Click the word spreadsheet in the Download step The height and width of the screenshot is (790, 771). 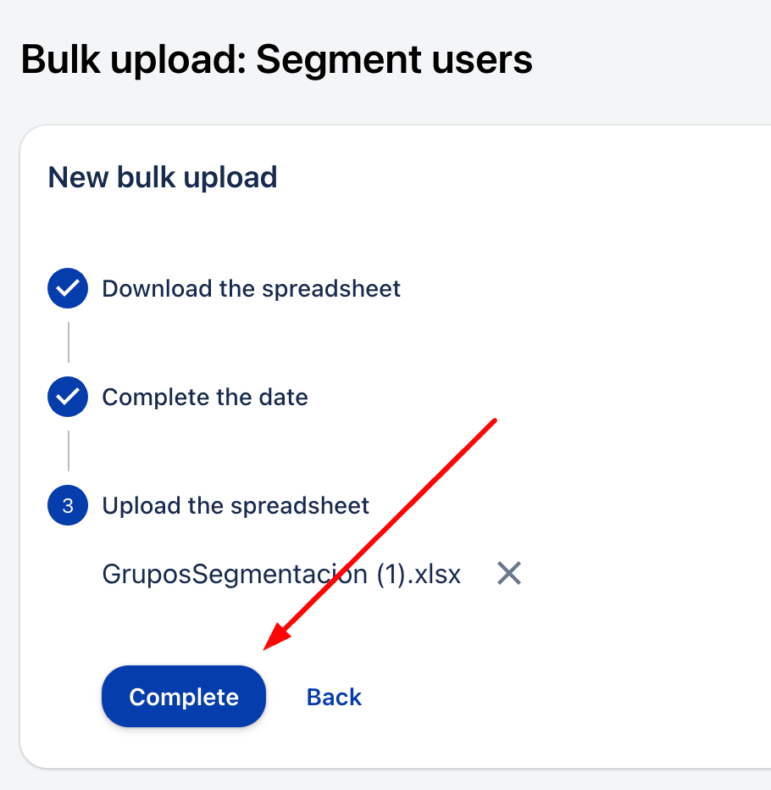click(330, 288)
